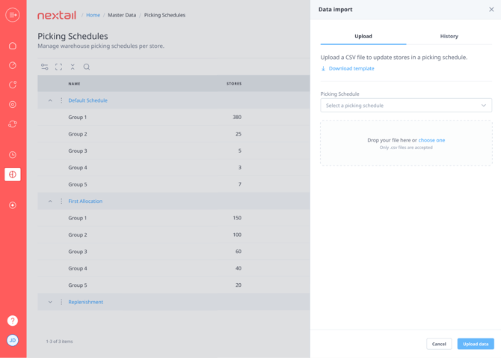The image size is (501, 358).
Task: Open the gauge dashboard sidebar icon
Action: [13, 65]
